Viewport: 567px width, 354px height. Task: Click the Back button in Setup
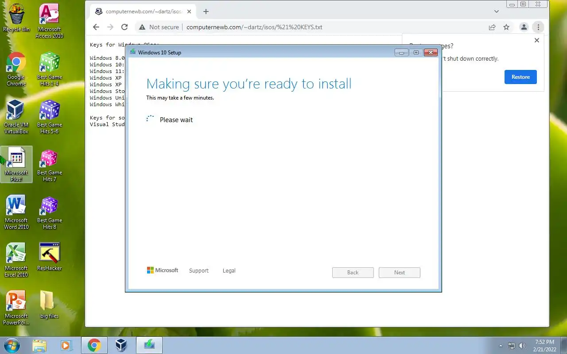click(x=353, y=273)
